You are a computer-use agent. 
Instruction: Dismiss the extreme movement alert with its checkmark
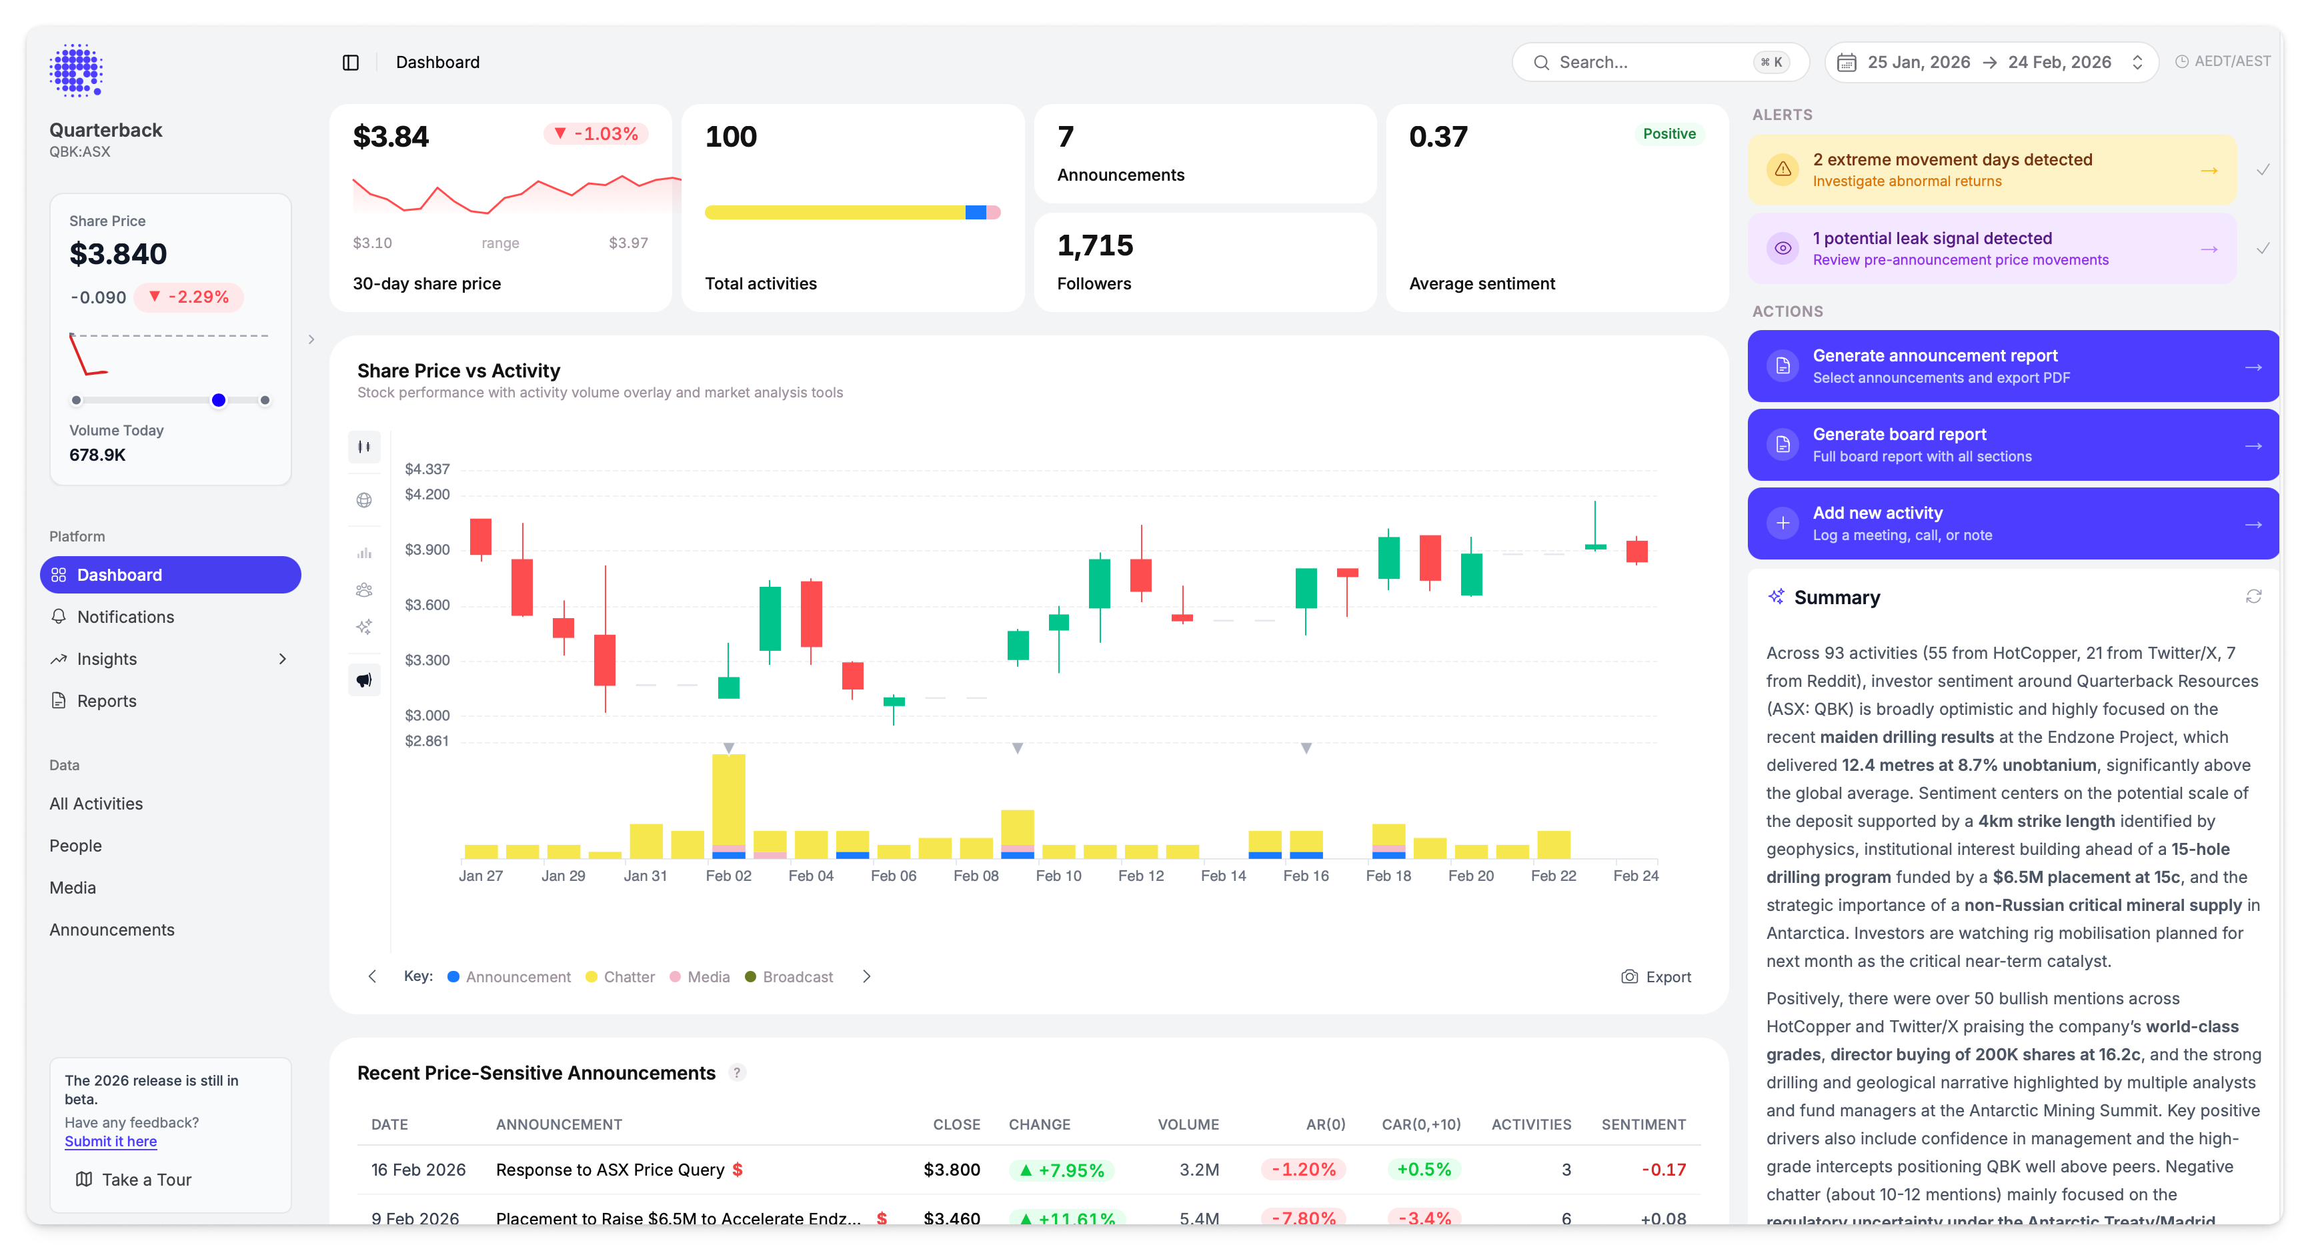pos(2264,169)
